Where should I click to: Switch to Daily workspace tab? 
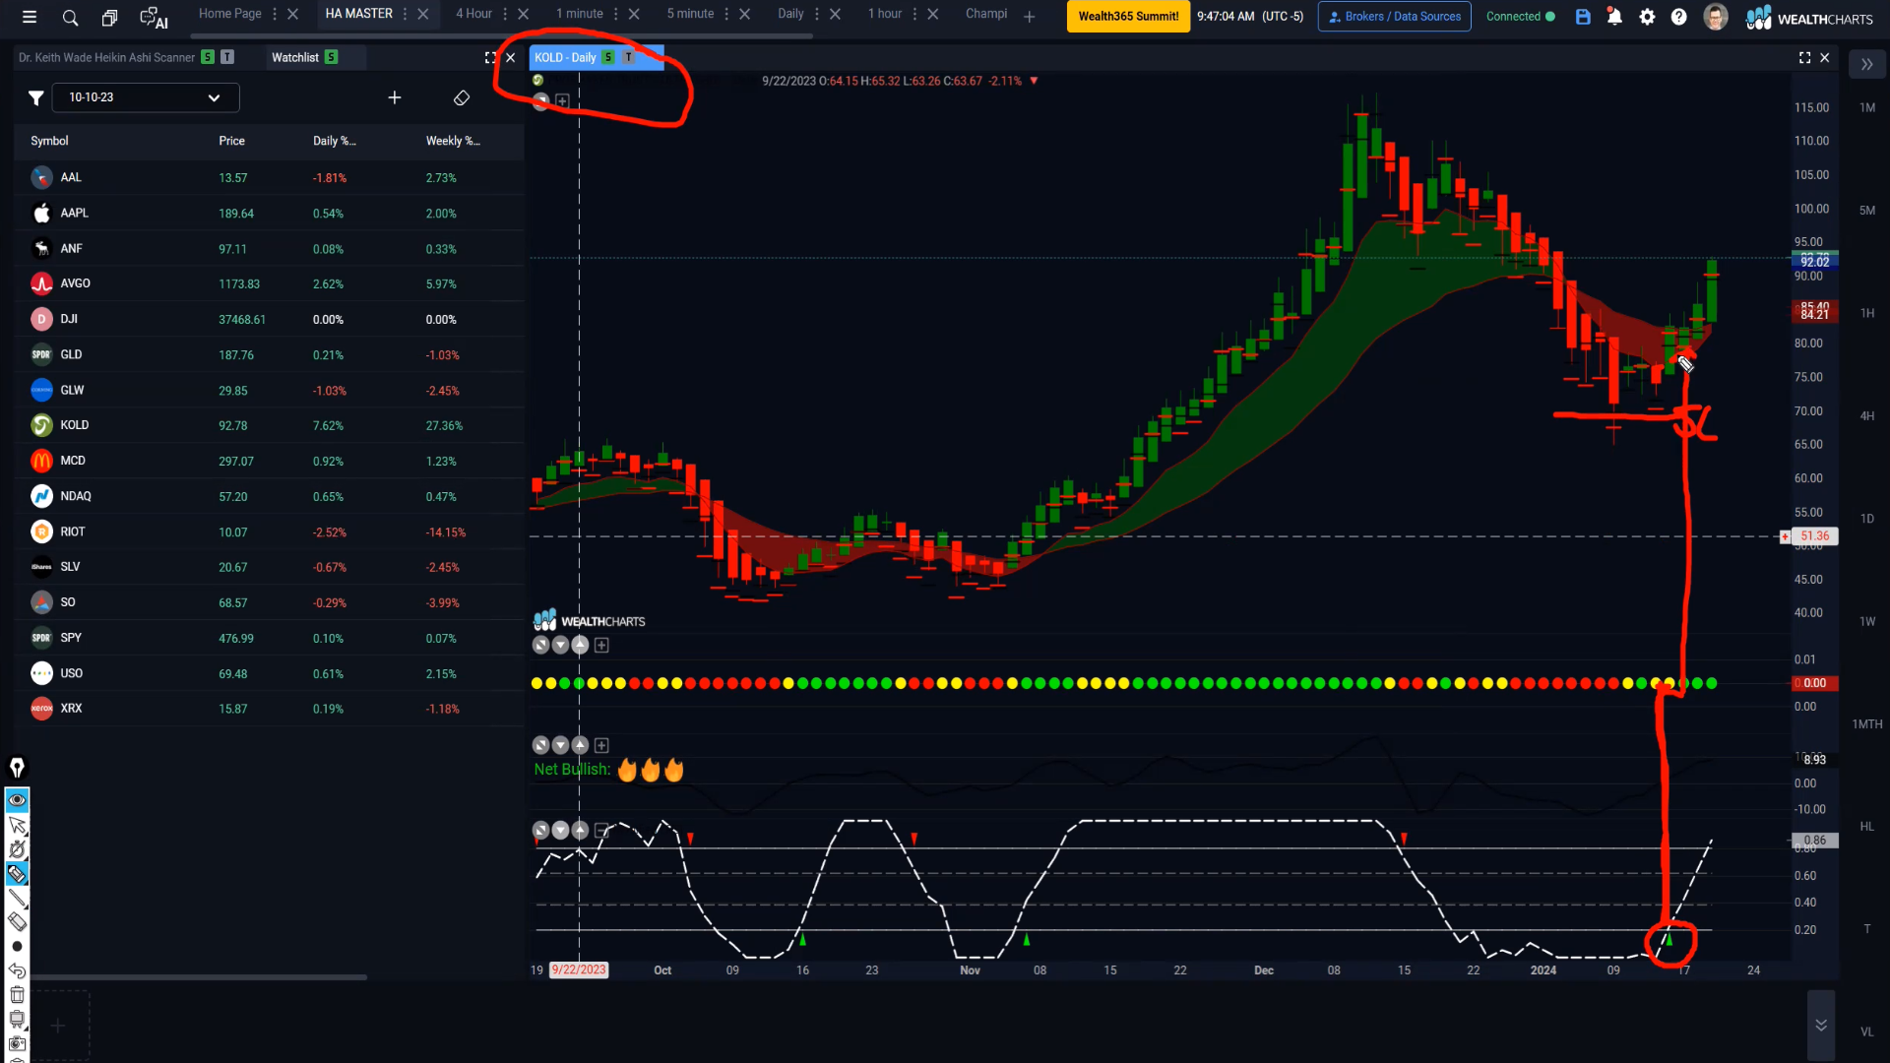click(790, 14)
